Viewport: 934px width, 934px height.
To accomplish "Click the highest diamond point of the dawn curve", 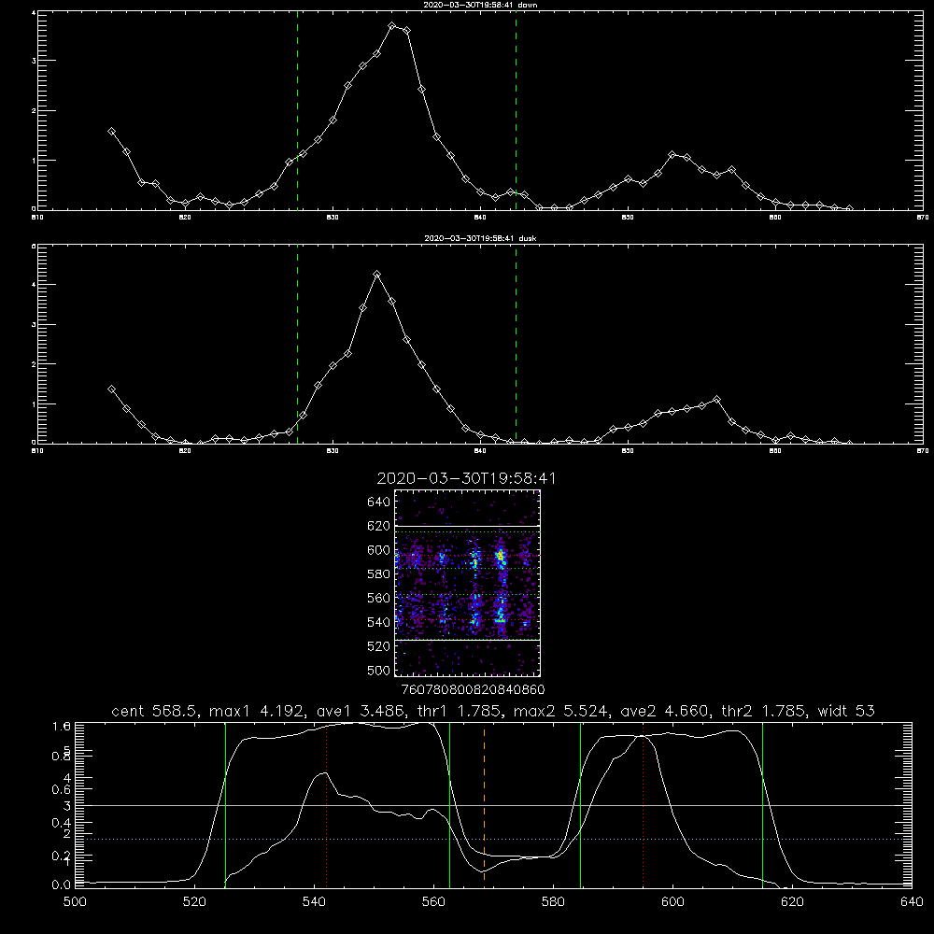I will pos(392,26).
